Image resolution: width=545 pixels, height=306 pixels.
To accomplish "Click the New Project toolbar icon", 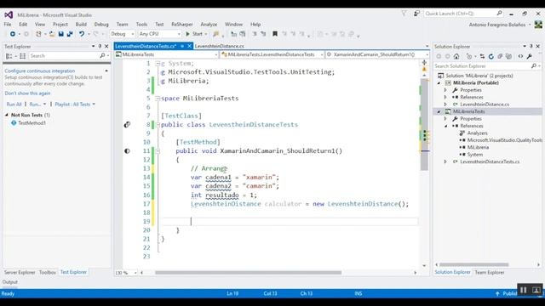I will click(x=38, y=34).
